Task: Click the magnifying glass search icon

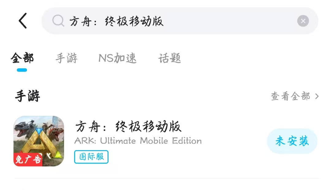Action: pyautogui.click(x=58, y=21)
